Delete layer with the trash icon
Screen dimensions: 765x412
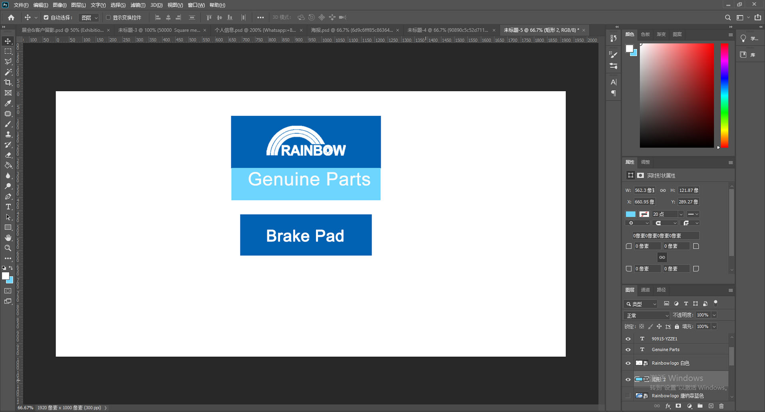pyautogui.click(x=721, y=406)
